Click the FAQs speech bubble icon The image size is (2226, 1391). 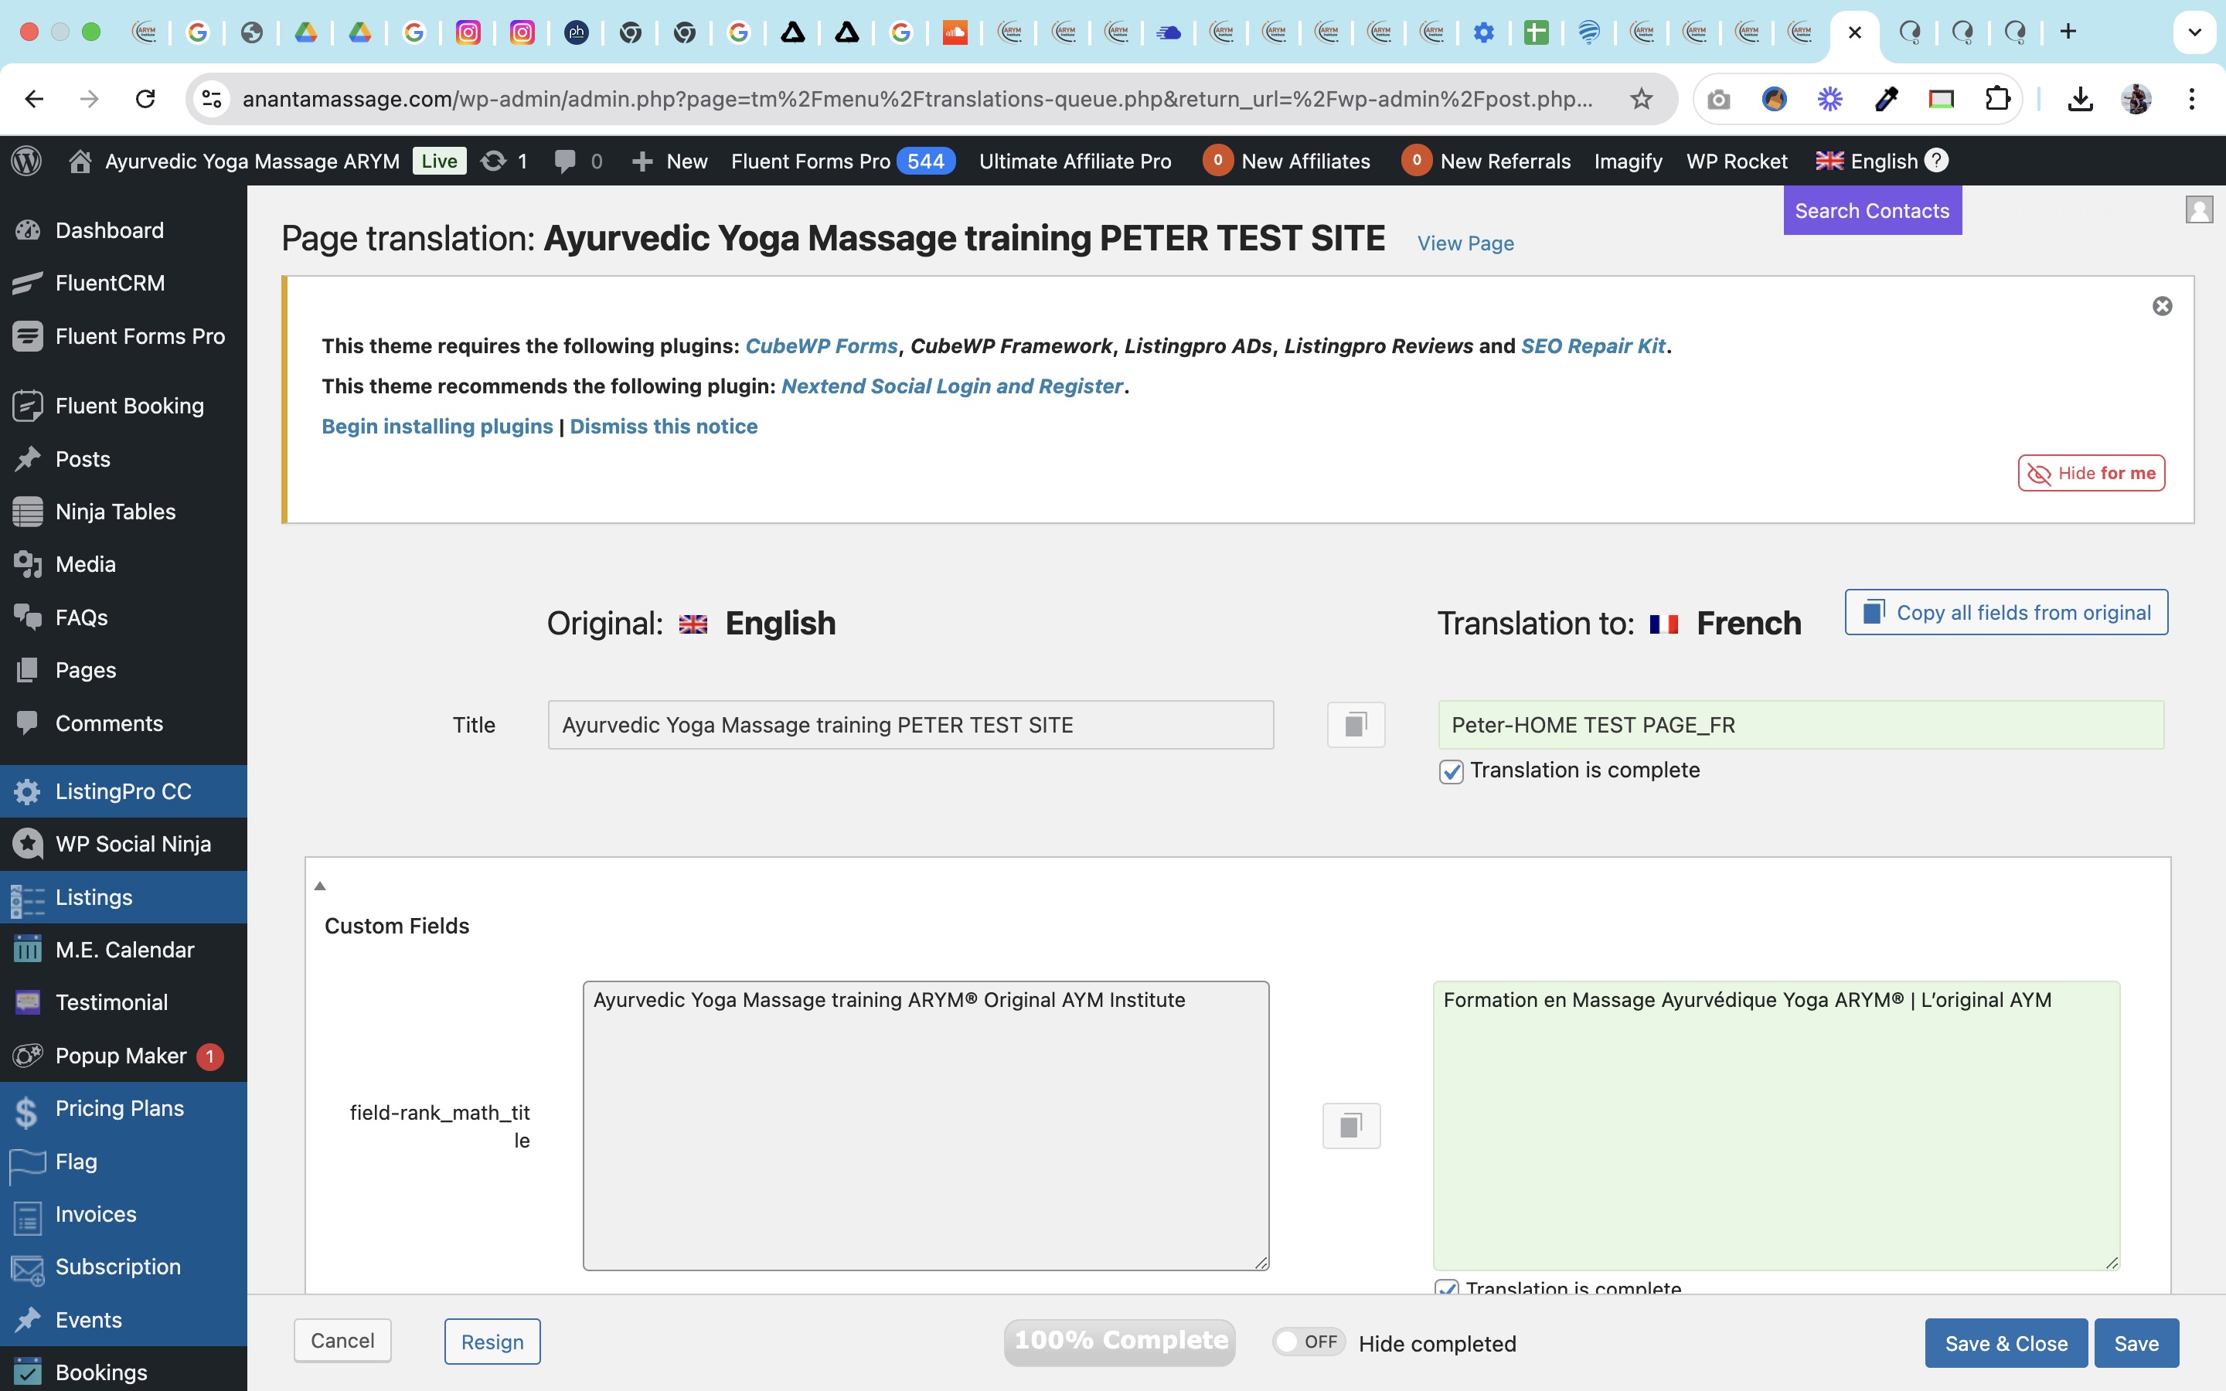pyautogui.click(x=28, y=617)
